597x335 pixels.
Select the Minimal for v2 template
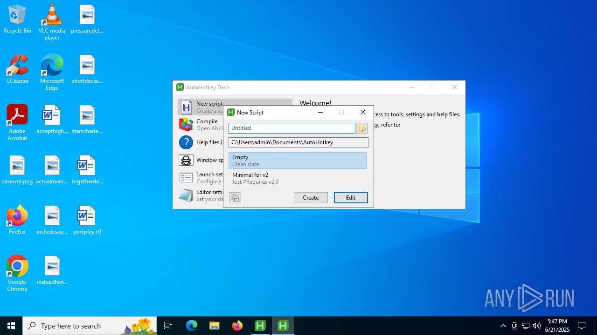(298, 178)
